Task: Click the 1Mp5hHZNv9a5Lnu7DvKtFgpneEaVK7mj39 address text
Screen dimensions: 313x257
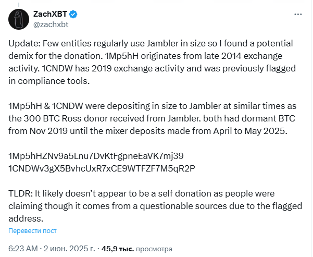Action: coord(96,156)
